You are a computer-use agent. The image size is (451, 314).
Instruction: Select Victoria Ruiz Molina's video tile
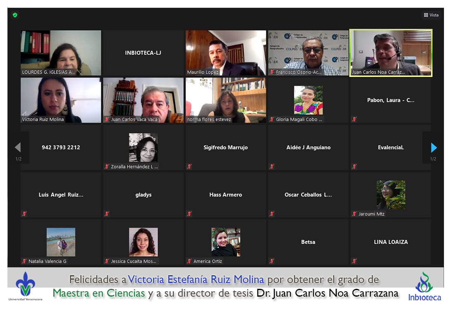61,100
